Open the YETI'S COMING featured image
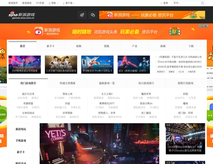The width and height of the screenshot is (213, 164). [x=99, y=144]
